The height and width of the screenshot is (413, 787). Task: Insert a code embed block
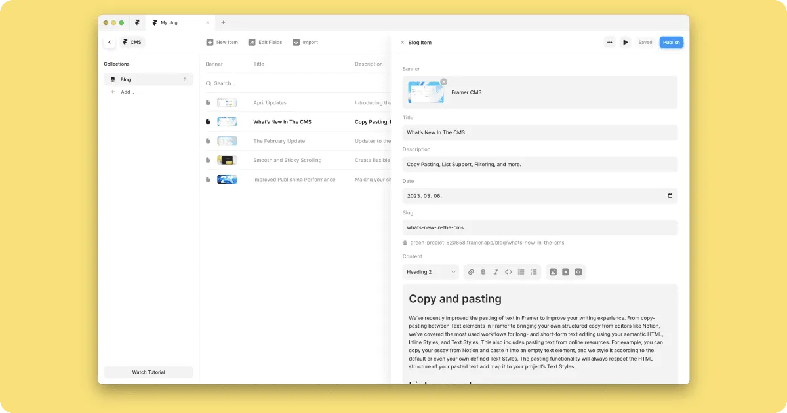click(x=578, y=272)
